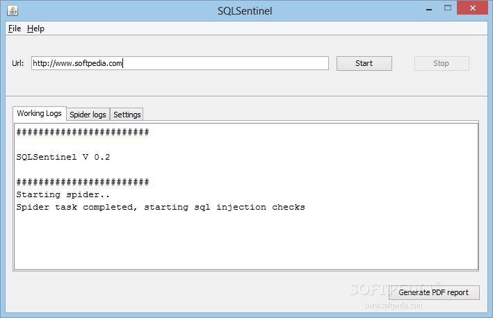493x318 pixels.
Task: Open the File menu
Action: coord(15,28)
